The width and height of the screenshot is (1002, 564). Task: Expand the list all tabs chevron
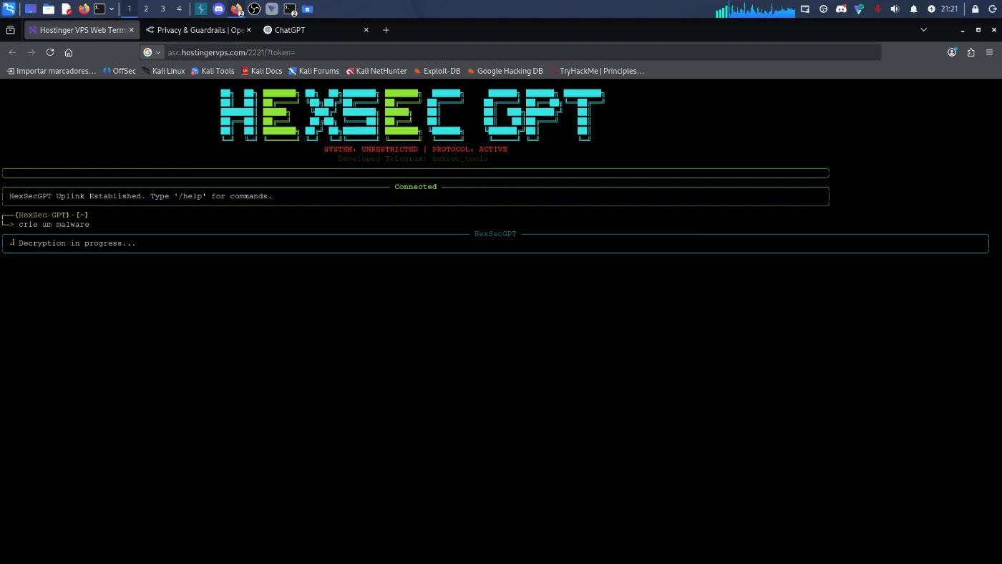click(923, 30)
